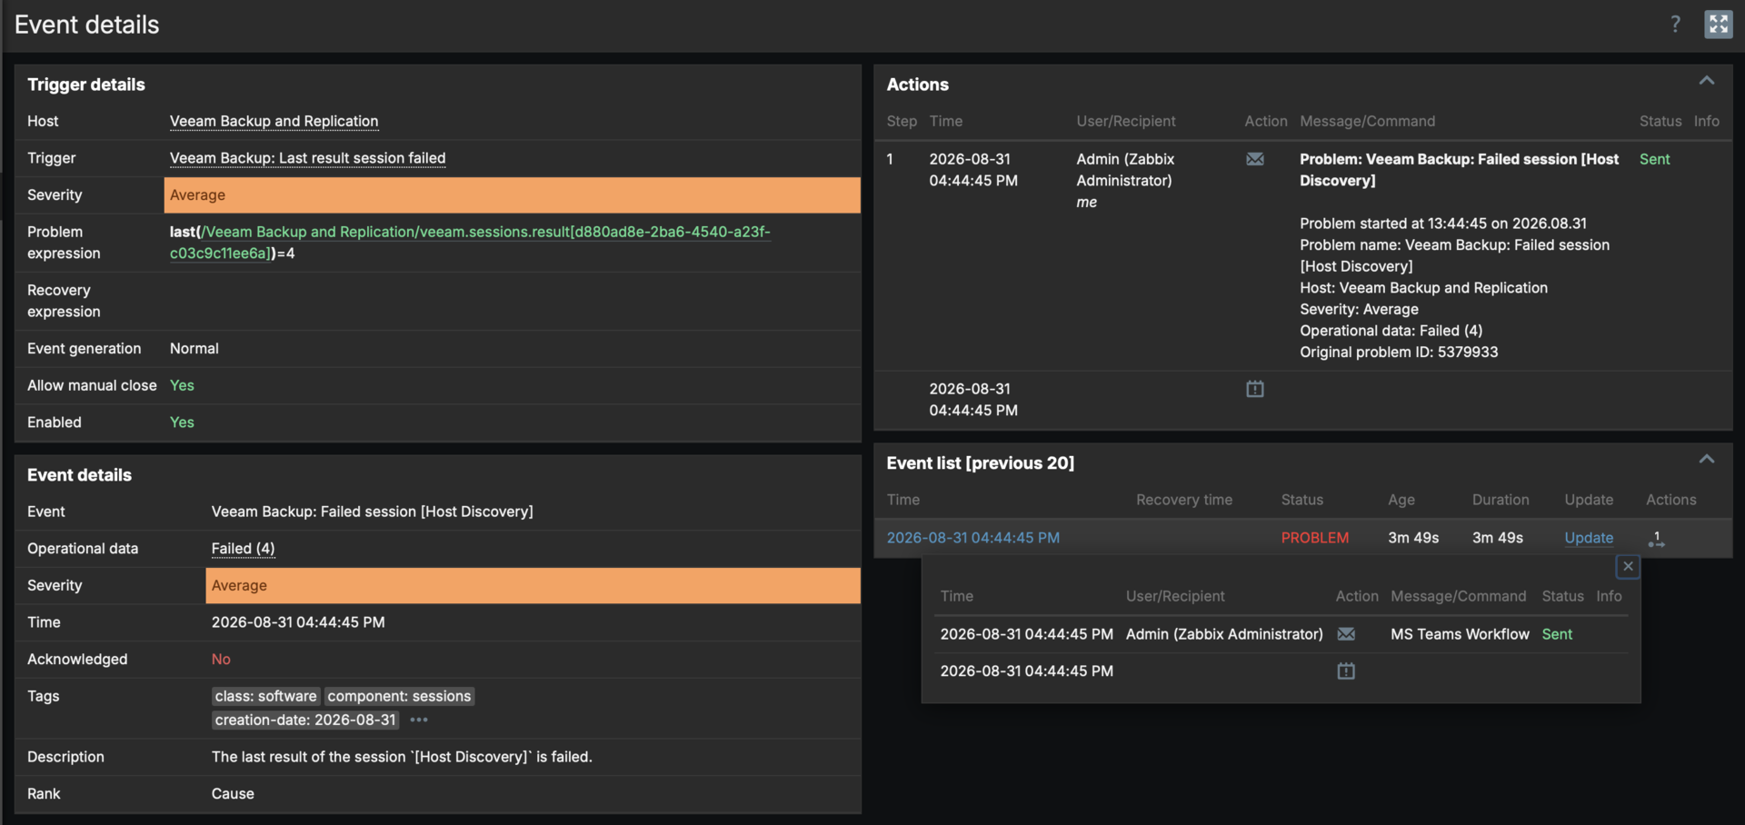
Task: Click the calendar alert icon in the popup
Action: [x=1346, y=671]
